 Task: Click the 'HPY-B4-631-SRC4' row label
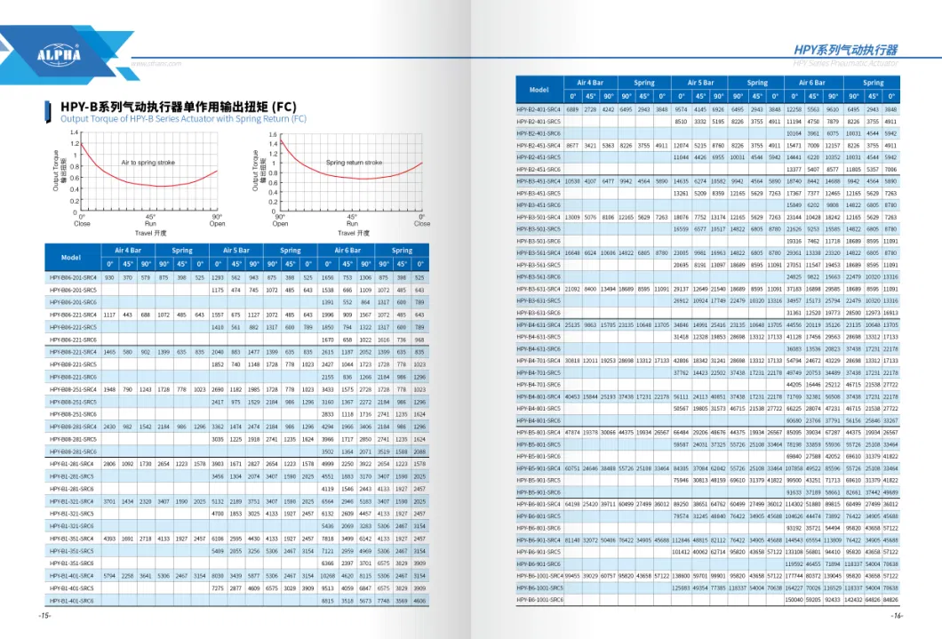[x=539, y=325]
